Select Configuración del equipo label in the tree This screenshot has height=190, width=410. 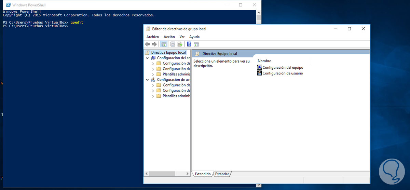(174, 58)
